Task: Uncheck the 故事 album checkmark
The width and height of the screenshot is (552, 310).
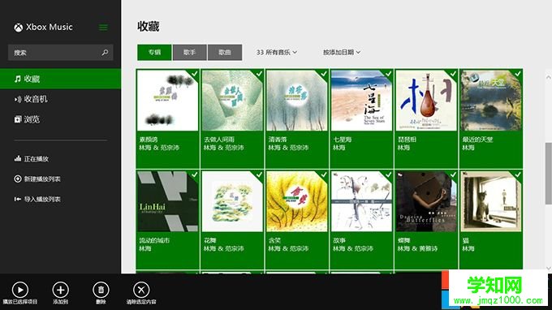Action: pyautogui.click(x=388, y=174)
